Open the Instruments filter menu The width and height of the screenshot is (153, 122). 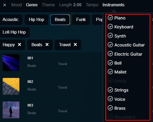(x=113, y=5)
